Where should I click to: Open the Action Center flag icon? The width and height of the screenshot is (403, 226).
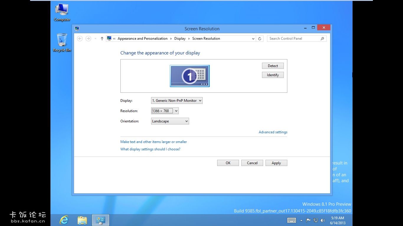tap(308, 220)
